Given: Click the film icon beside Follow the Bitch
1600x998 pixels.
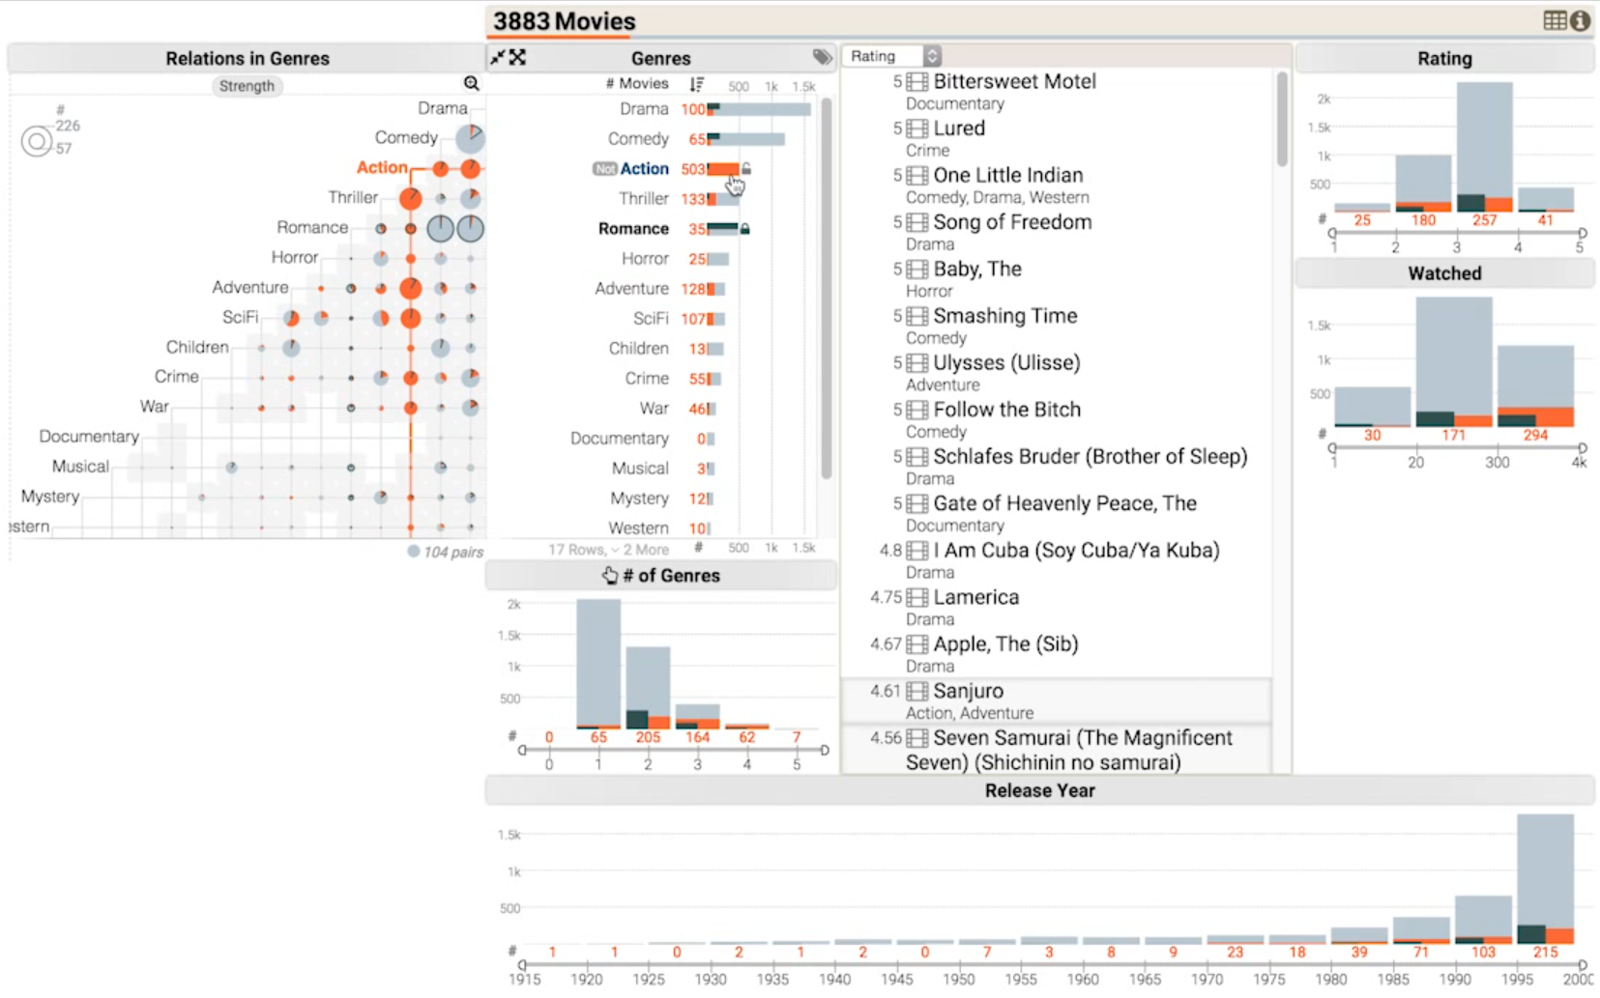Looking at the screenshot, I should tap(917, 410).
